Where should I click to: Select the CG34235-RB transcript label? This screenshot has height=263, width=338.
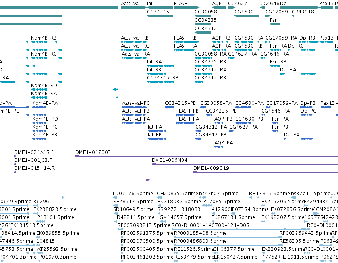[210, 62]
